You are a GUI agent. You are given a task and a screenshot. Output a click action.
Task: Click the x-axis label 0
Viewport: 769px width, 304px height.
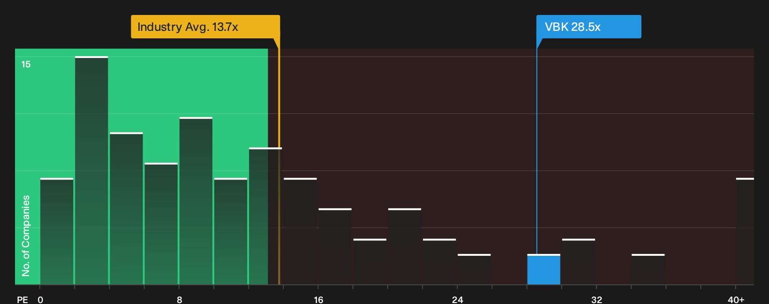40,299
